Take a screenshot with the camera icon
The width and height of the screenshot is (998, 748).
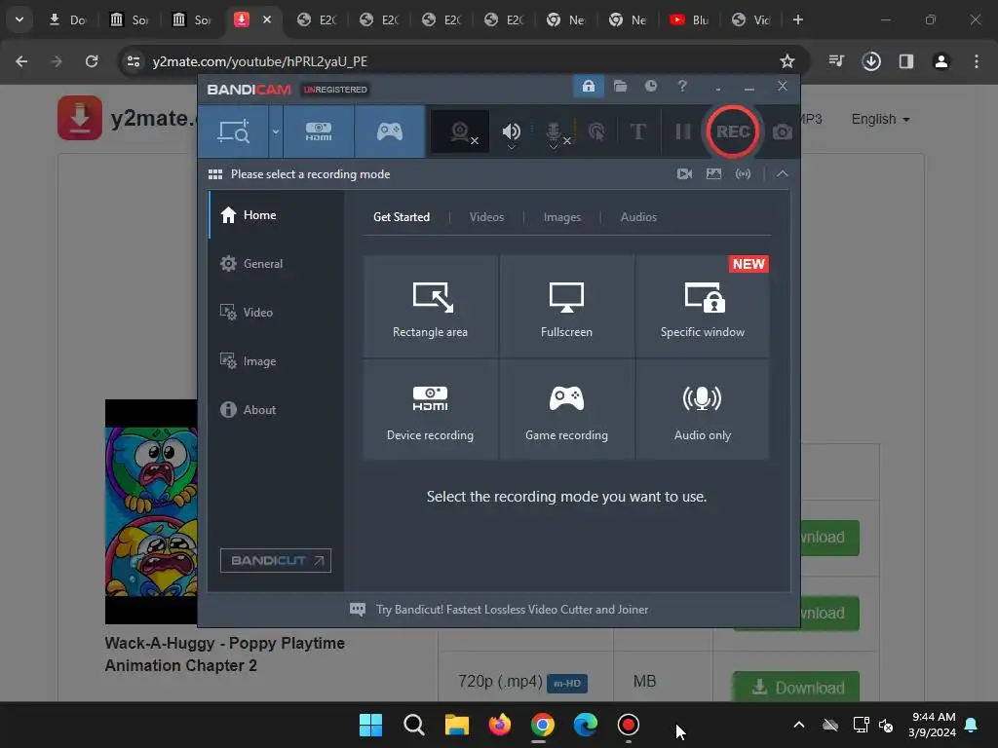coord(783,131)
